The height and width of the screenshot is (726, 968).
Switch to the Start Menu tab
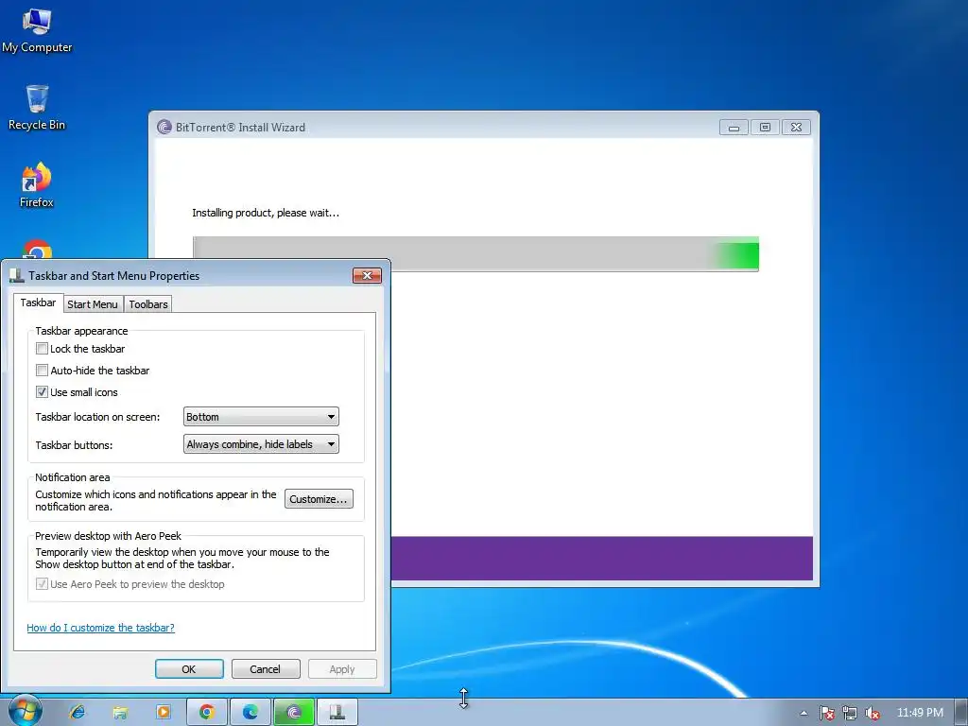coord(93,304)
